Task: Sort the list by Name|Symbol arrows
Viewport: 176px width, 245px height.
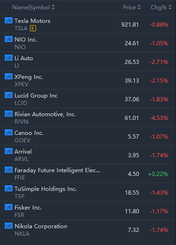Action: (53, 7)
